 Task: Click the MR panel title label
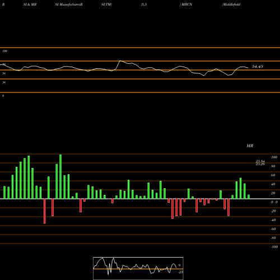click(250, 146)
